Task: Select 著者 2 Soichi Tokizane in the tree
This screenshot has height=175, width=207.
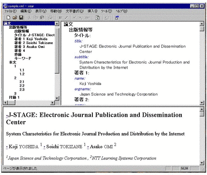Action: coord(34,43)
